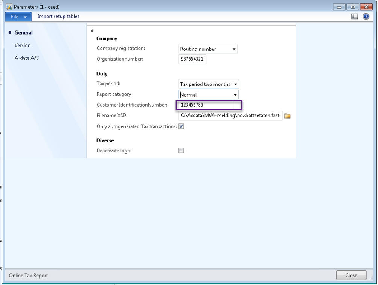Browse for XSD file via folder icon
Screen dimensions: 378x285
pyautogui.click(x=287, y=116)
